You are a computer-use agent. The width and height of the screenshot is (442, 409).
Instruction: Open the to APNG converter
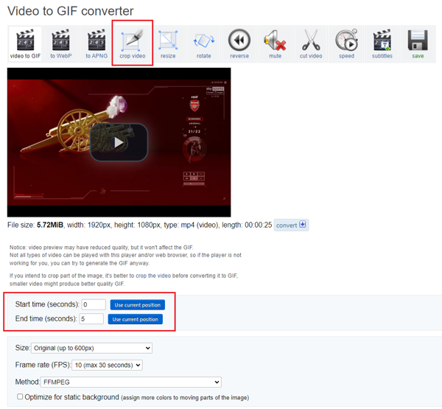pyautogui.click(x=97, y=44)
